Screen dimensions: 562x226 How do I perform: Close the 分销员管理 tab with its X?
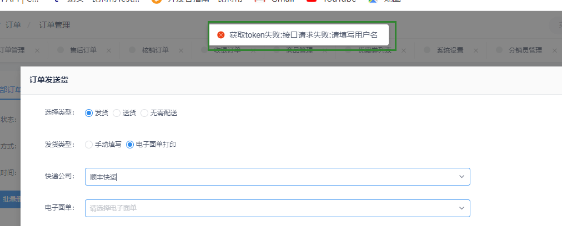pyautogui.click(x=554, y=50)
